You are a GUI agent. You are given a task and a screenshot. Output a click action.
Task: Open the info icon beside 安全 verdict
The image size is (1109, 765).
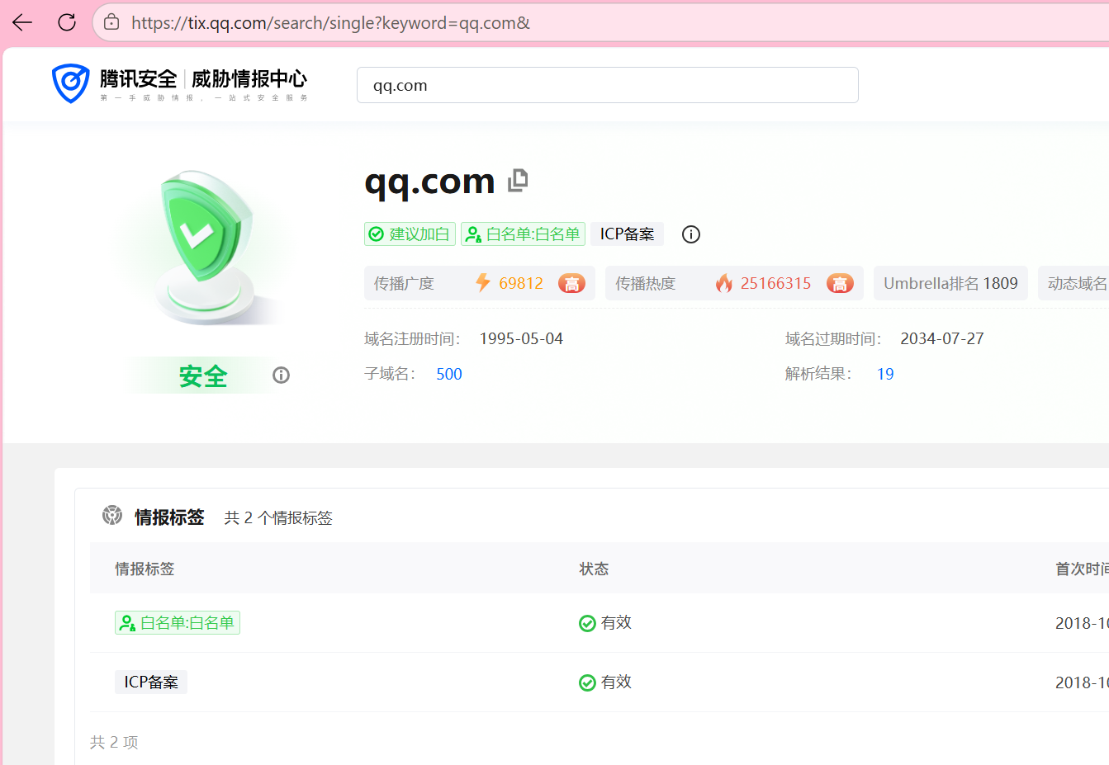pos(282,375)
